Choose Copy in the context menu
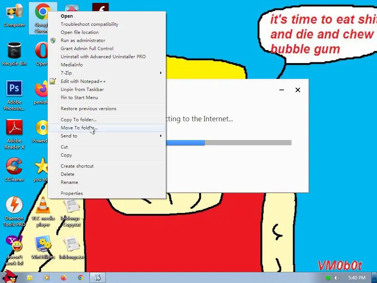Image resolution: width=377 pixels, height=283 pixels. click(107, 155)
